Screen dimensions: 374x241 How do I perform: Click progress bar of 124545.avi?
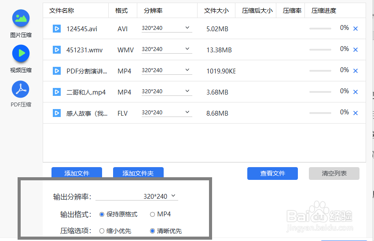coord(320,29)
